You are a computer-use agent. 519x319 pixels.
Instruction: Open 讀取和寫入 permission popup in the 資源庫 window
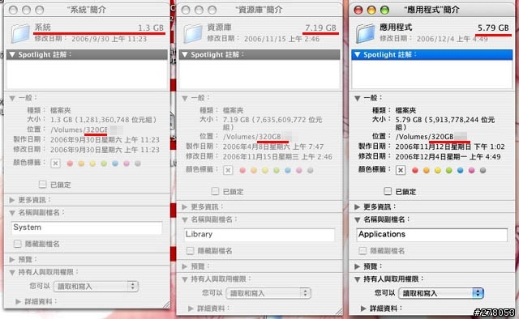click(268, 293)
